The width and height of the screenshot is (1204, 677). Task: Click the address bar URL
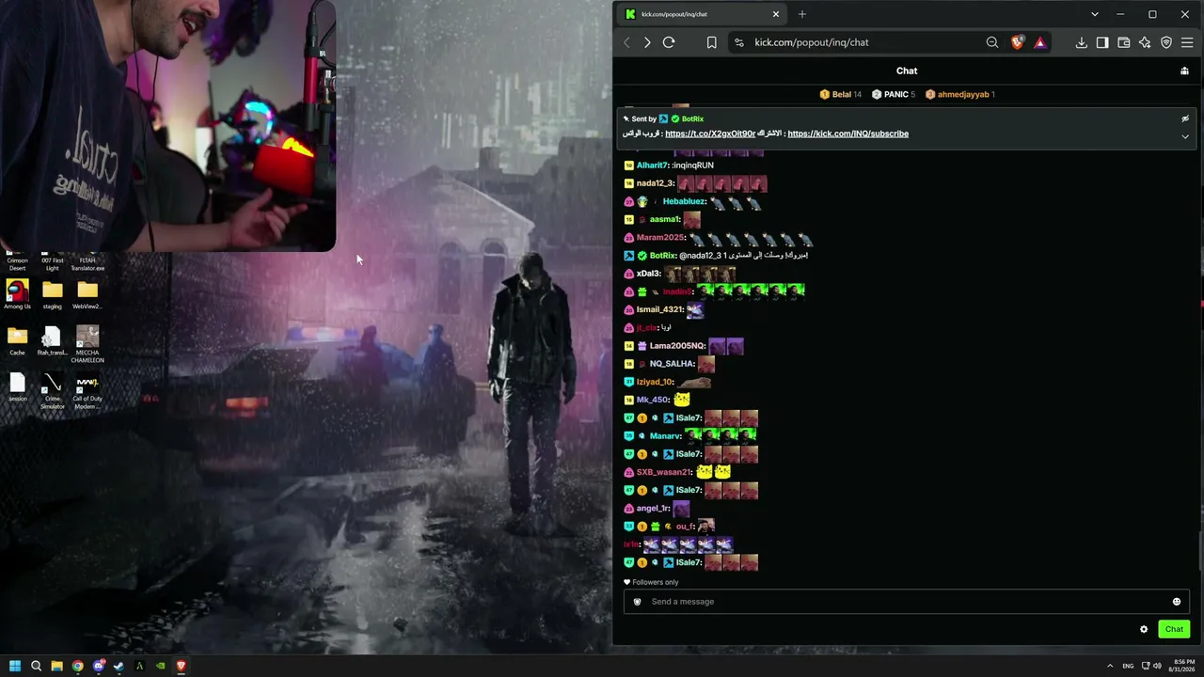(x=811, y=42)
